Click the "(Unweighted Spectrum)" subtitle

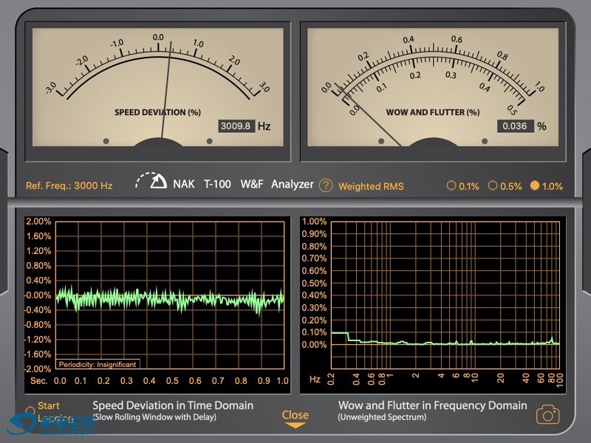(x=382, y=417)
